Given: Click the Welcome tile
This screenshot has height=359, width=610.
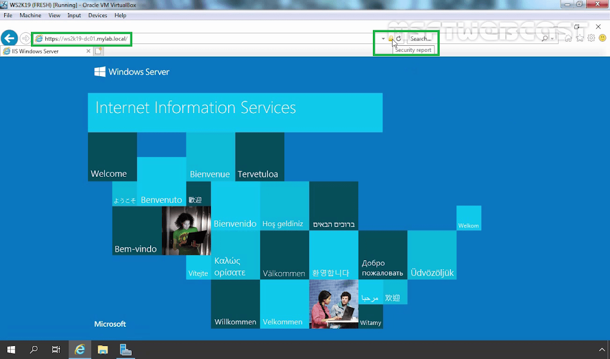Looking at the screenshot, I should [x=113, y=157].
